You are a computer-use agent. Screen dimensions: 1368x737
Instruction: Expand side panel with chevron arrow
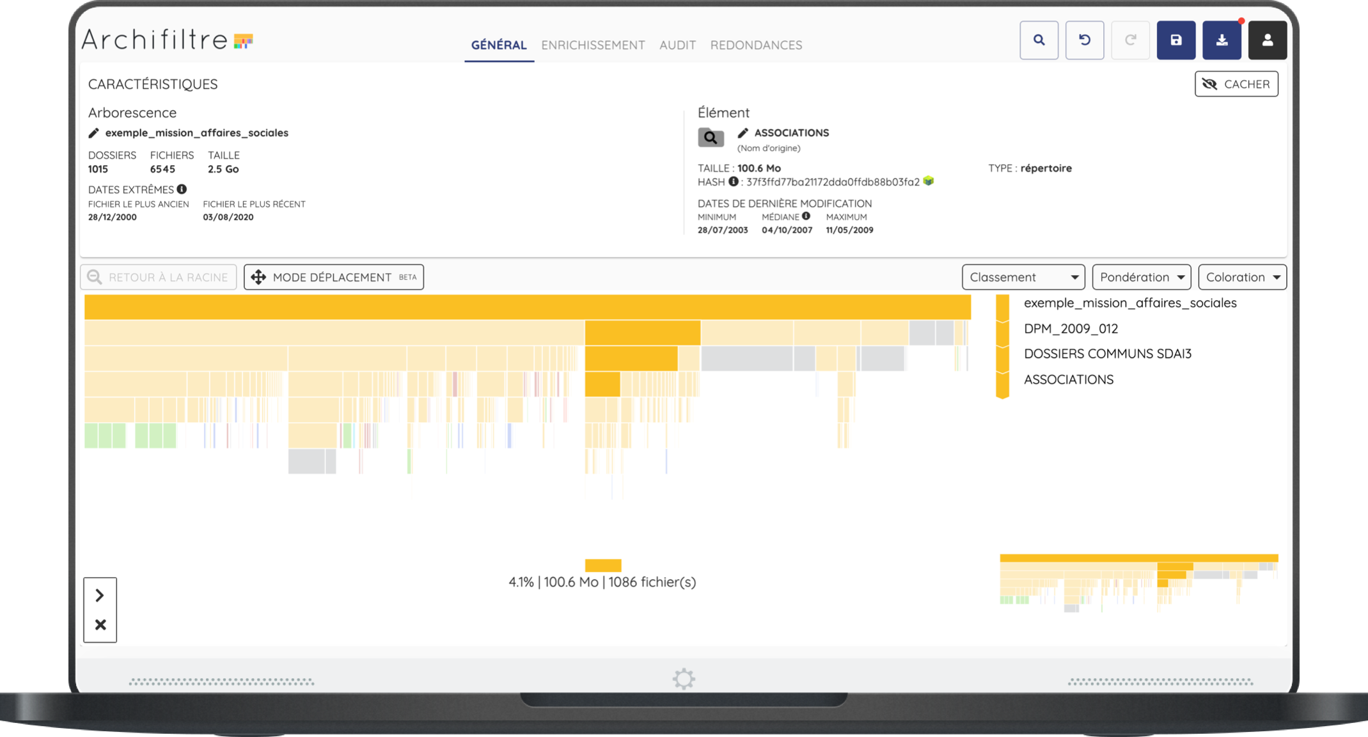pyautogui.click(x=100, y=595)
